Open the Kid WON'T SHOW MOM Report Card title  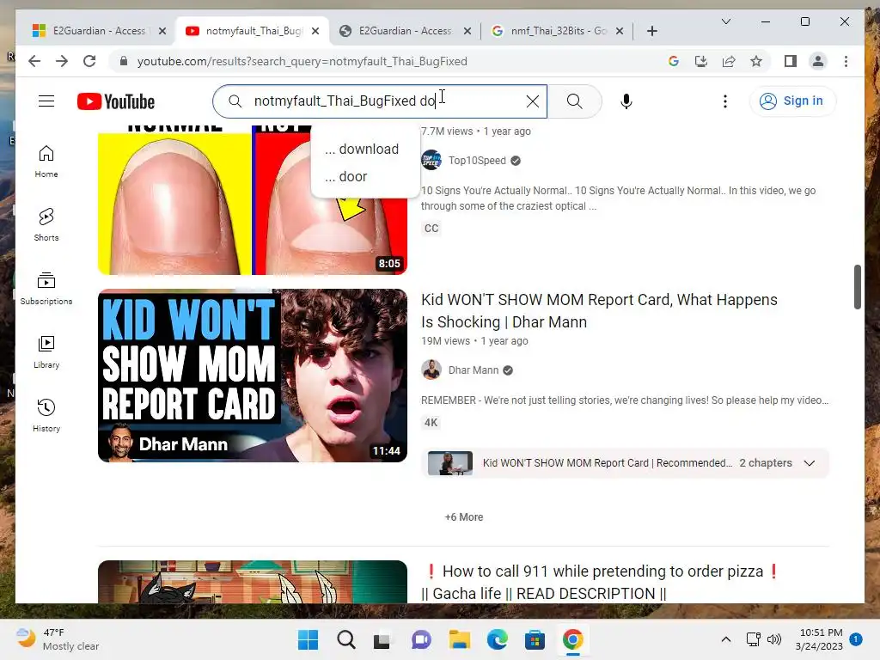pos(599,311)
